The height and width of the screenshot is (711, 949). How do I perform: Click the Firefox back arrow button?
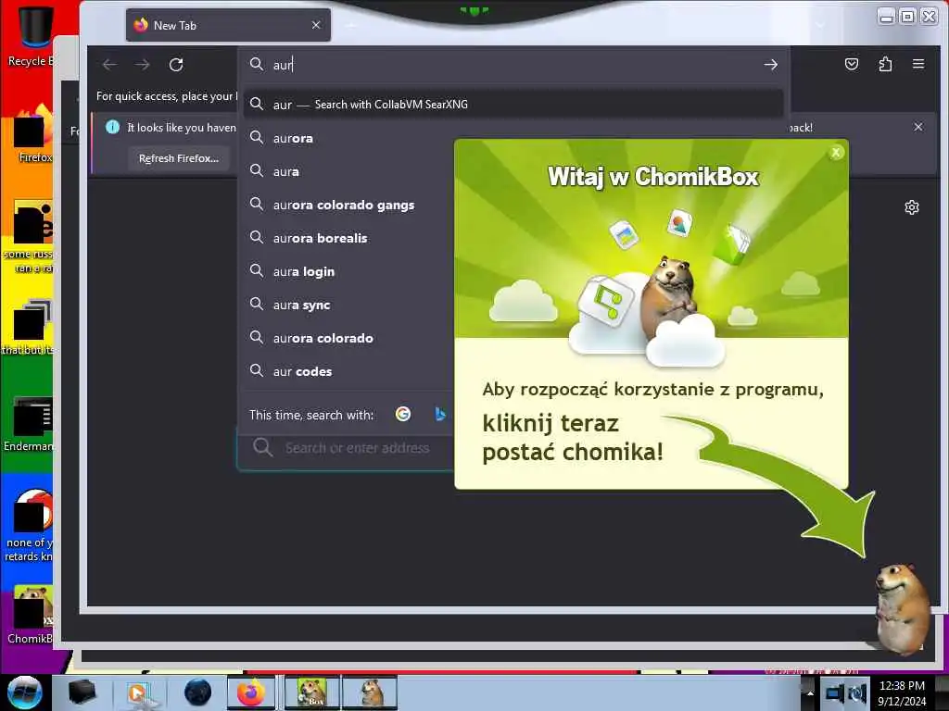[109, 65]
